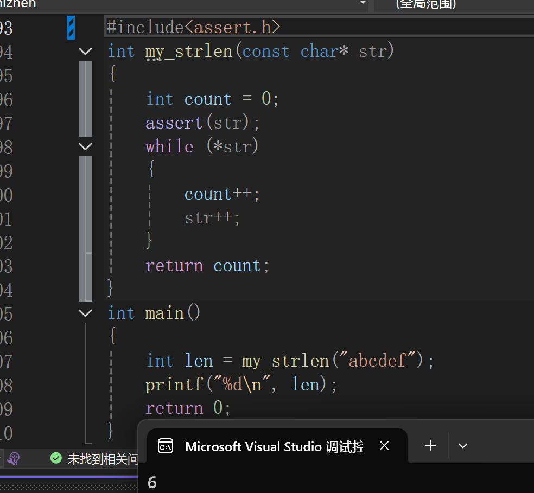Collapse the main function outline chevron

(85, 313)
